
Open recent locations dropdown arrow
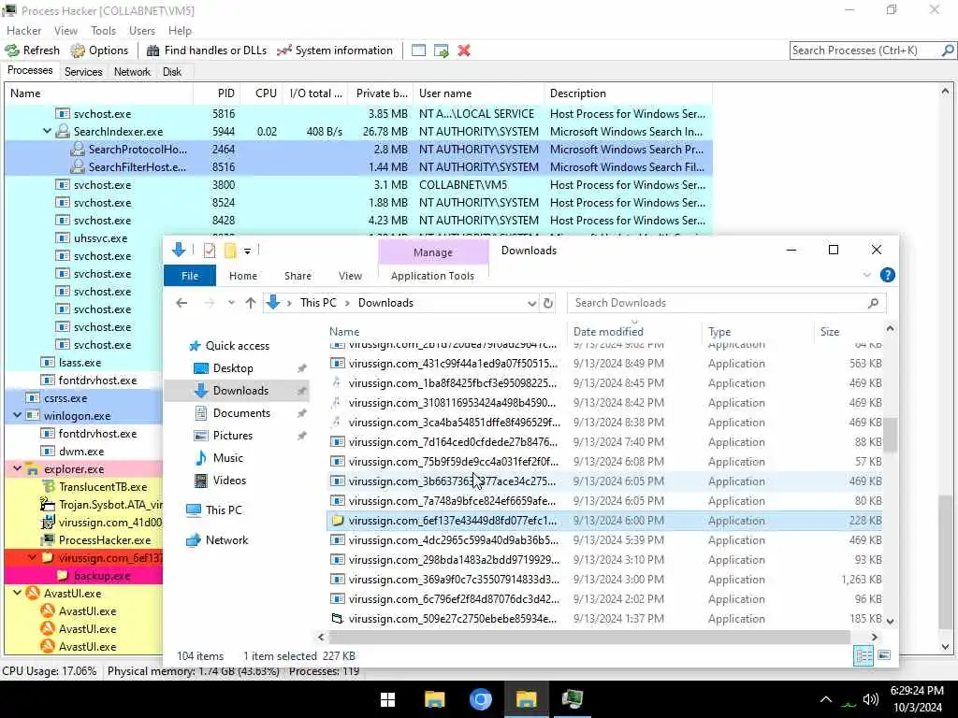tap(231, 303)
